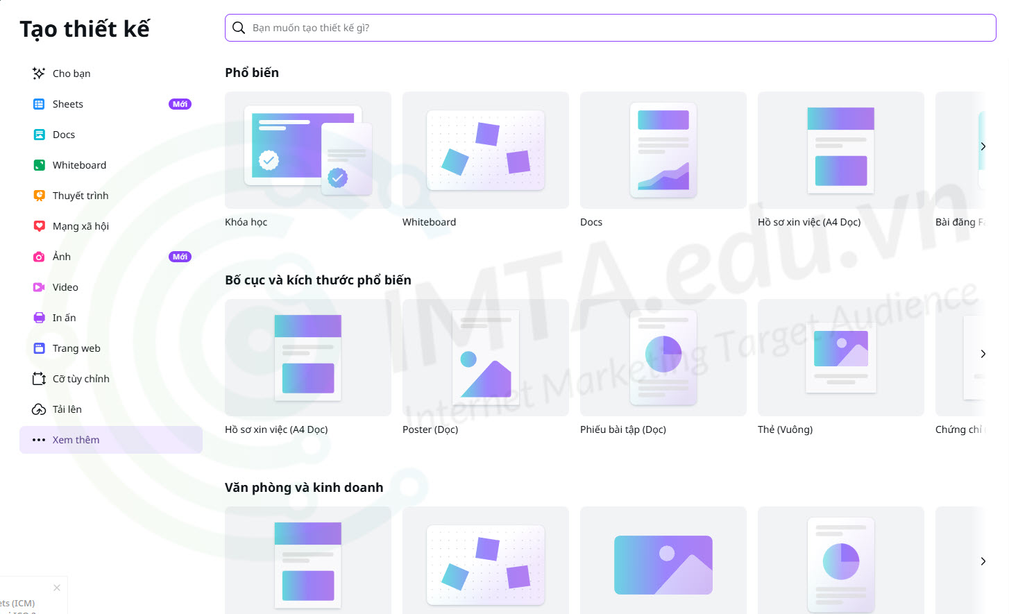
Task: Click the Bài đăng thumbnail at right edge
Action: pyautogui.click(x=960, y=150)
